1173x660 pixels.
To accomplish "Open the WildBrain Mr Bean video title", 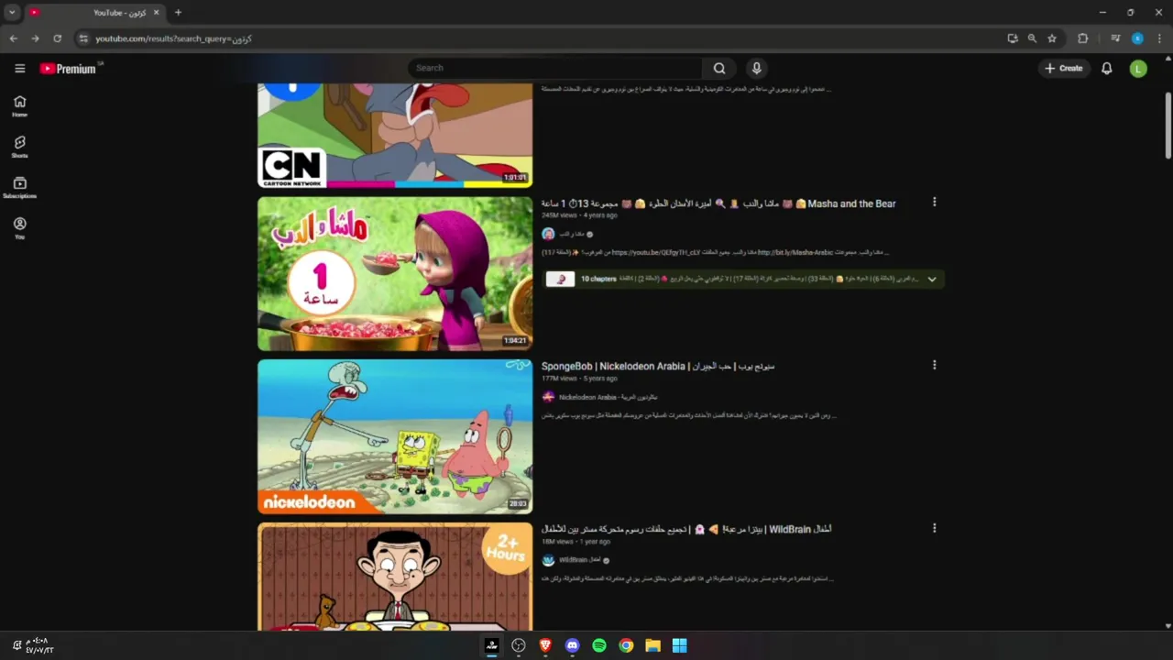I will pyautogui.click(x=686, y=529).
